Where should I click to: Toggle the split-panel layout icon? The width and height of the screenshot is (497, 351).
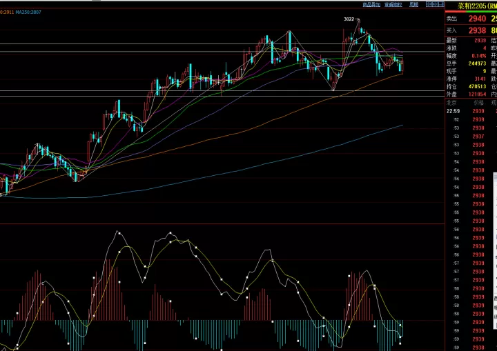[x=441, y=4]
